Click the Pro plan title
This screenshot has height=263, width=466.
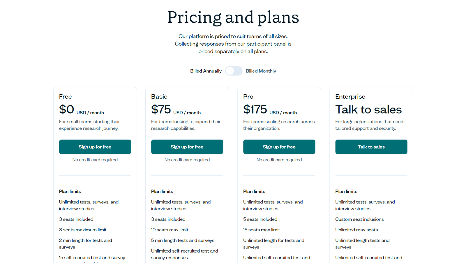(x=248, y=97)
